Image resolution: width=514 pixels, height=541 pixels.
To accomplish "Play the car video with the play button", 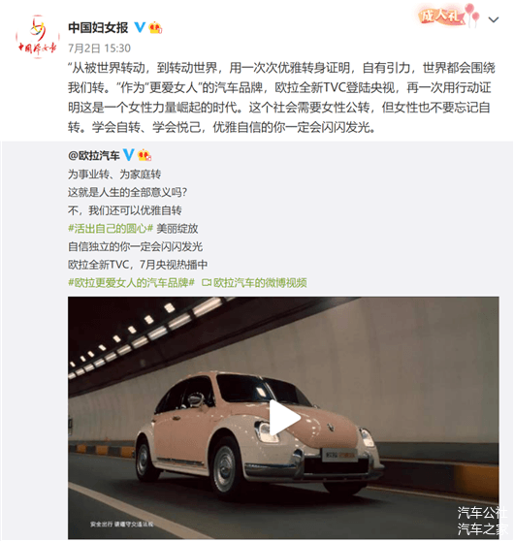I will pyautogui.click(x=284, y=418).
